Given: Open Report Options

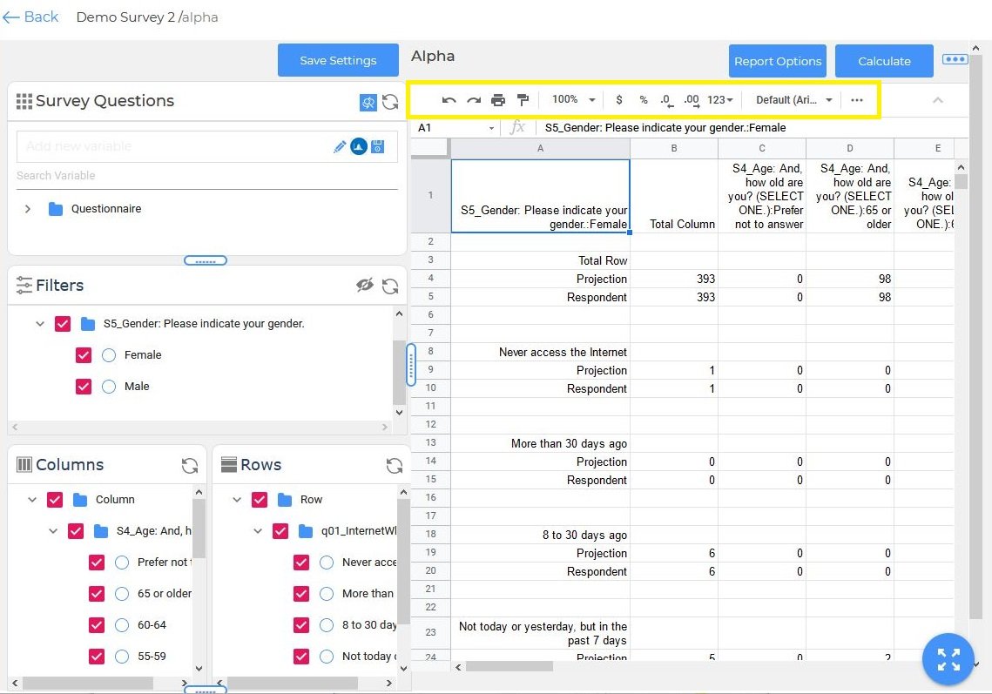Looking at the screenshot, I should (x=778, y=61).
